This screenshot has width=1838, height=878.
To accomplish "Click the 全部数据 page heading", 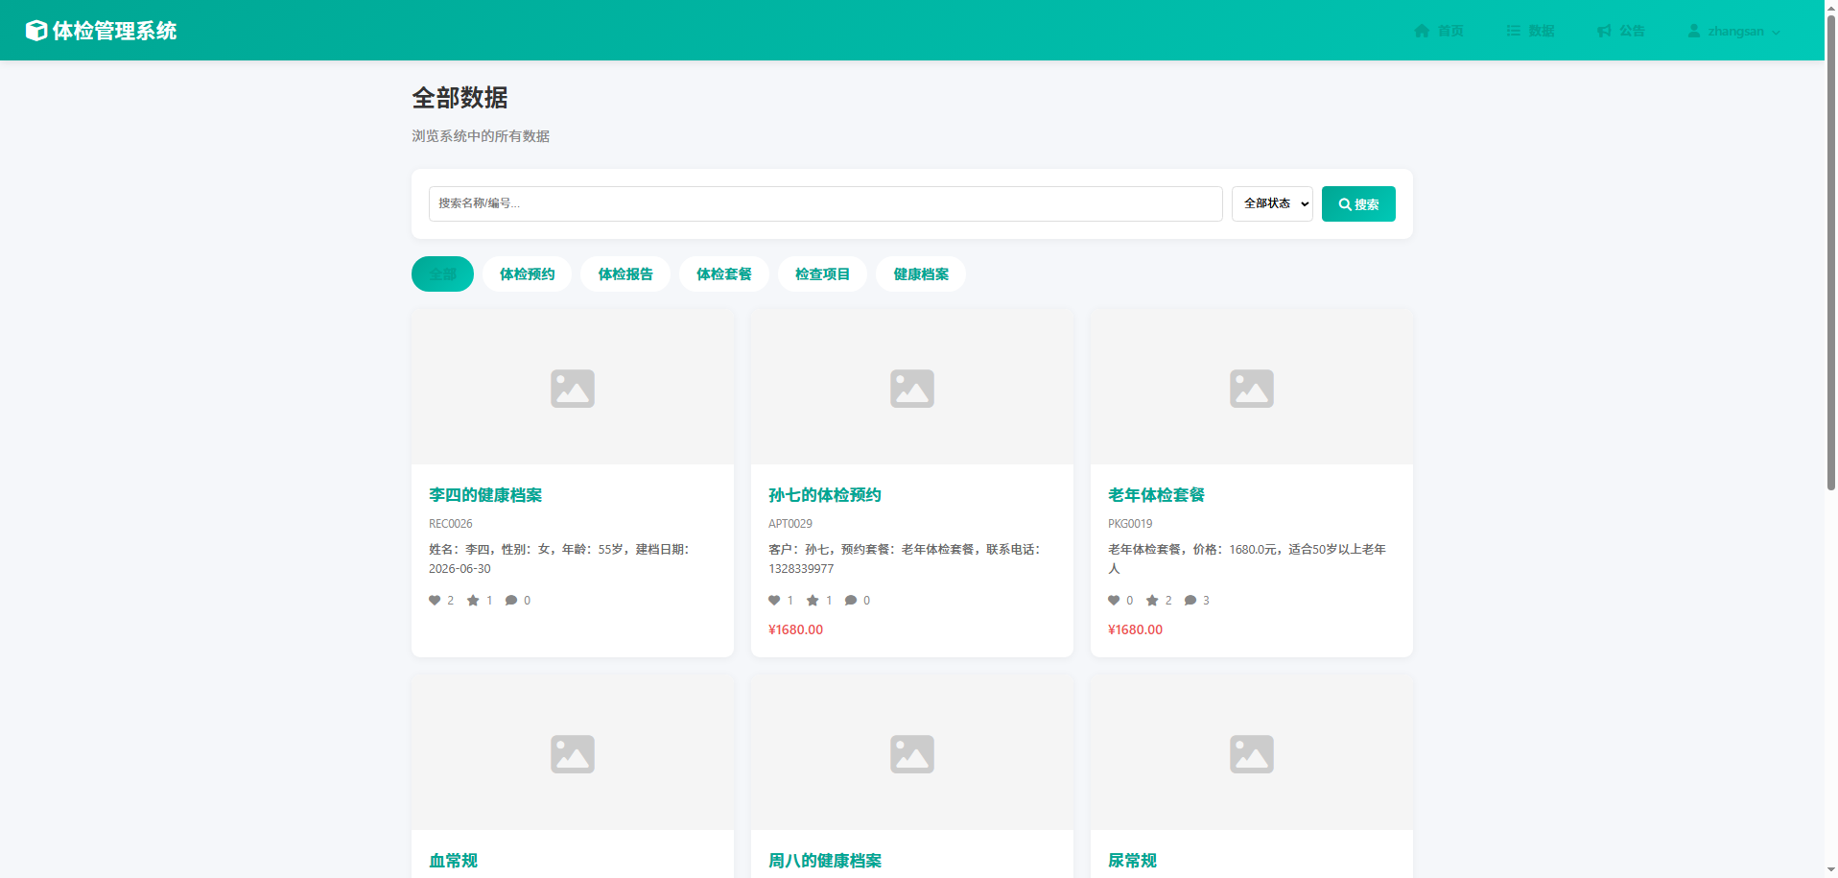I will click(x=460, y=98).
